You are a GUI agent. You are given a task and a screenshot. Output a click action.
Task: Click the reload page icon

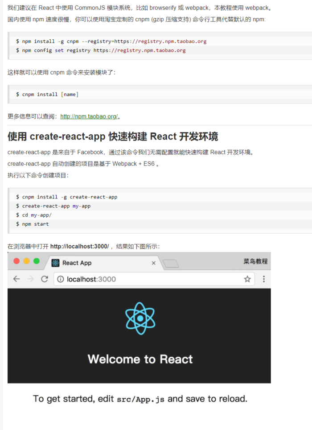tap(45, 279)
